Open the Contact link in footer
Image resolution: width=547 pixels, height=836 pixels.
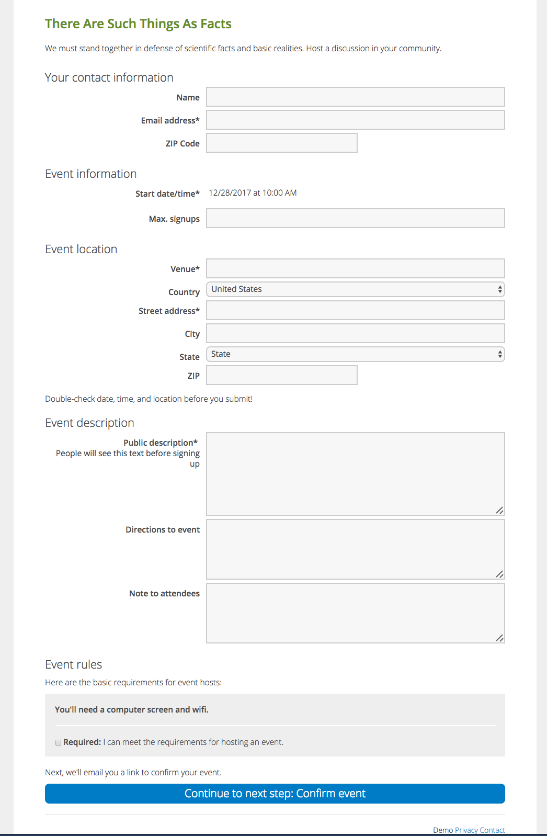pos(492,830)
